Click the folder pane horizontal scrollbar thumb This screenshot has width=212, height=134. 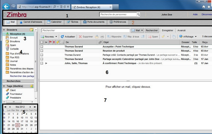click(x=14, y=102)
